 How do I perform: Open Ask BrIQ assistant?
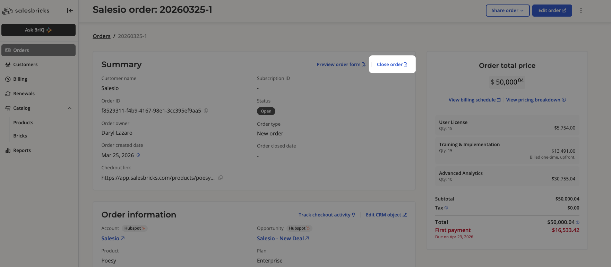(38, 30)
